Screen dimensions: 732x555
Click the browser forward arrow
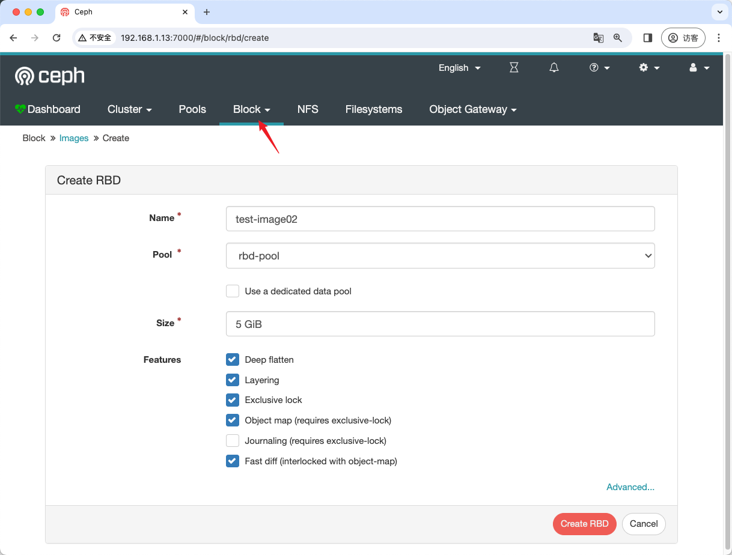[35, 38]
